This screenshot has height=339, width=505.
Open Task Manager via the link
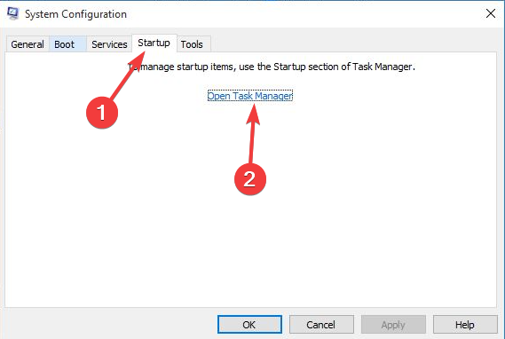tap(250, 96)
